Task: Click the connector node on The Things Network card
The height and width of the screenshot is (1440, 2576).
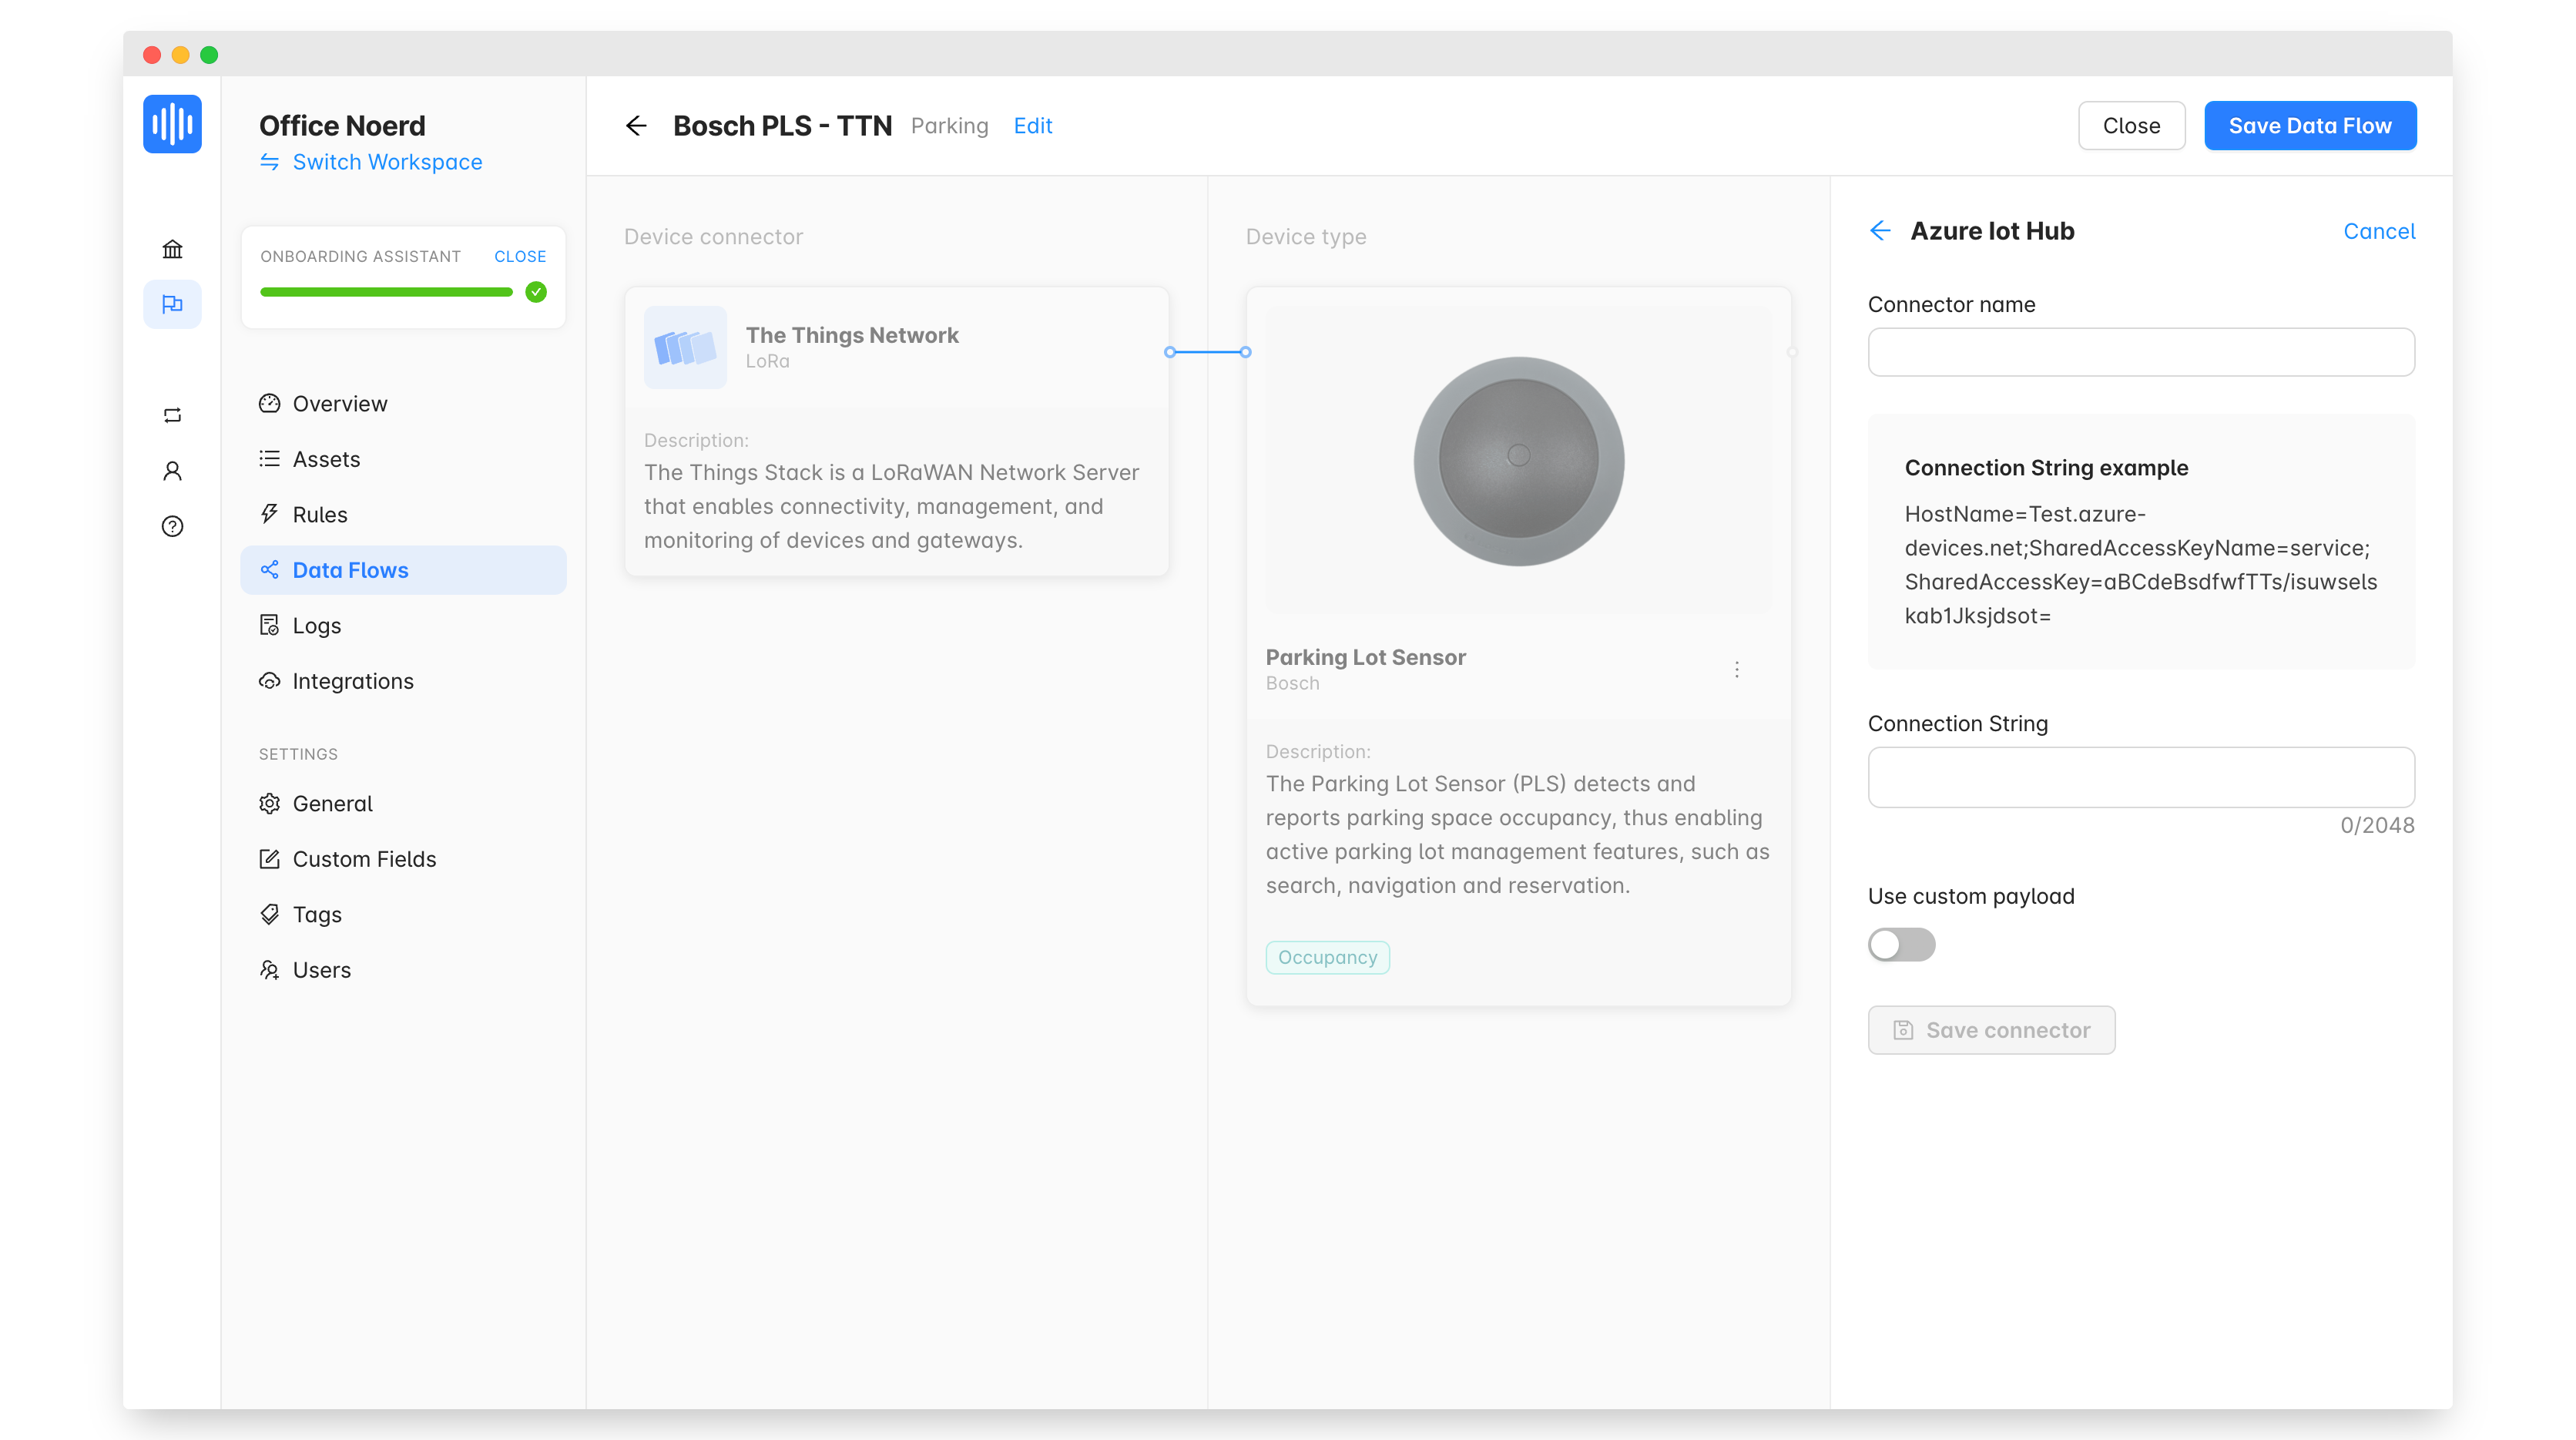Action: (x=1170, y=352)
